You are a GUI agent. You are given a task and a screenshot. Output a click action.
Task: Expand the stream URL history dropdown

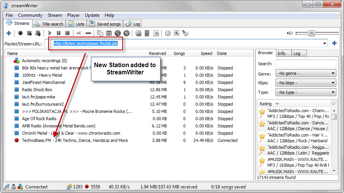coord(325,43)
